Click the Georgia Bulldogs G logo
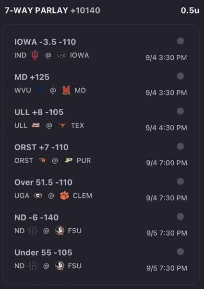The image size is (204, 289). [38, 196]
